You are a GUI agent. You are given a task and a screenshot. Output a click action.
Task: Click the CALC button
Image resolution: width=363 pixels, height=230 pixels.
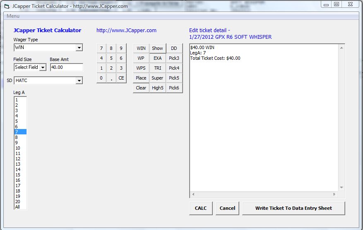[201, 208]
